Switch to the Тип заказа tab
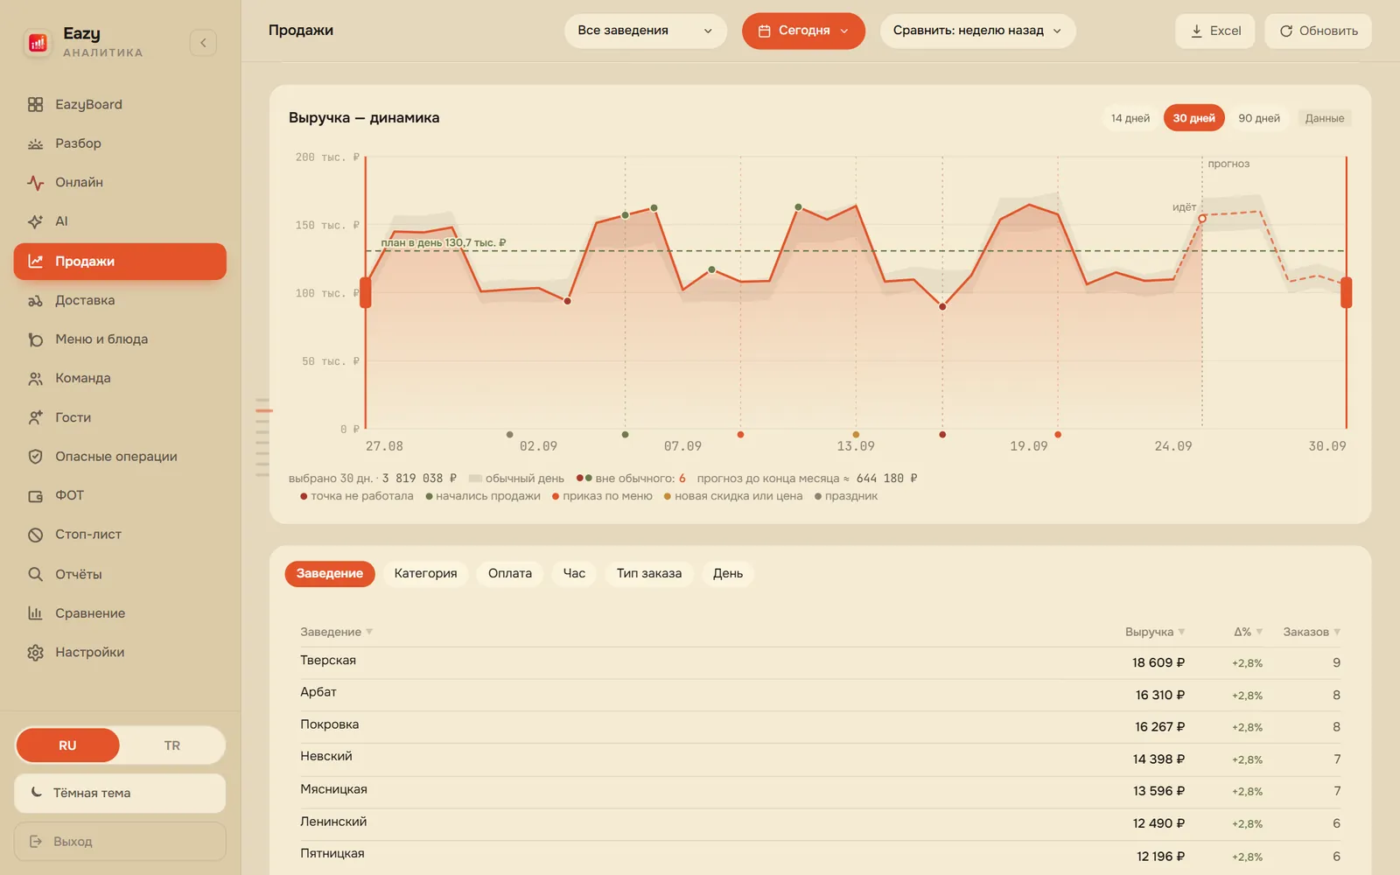This screenshot has width=1400, height=875. click(x=649, y=573)
